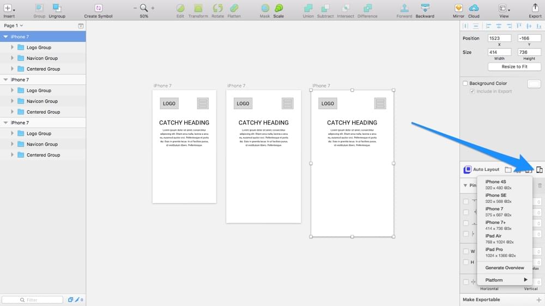Select the Rotate tool in toolbar
545x306 pixels.
(217, 8)
